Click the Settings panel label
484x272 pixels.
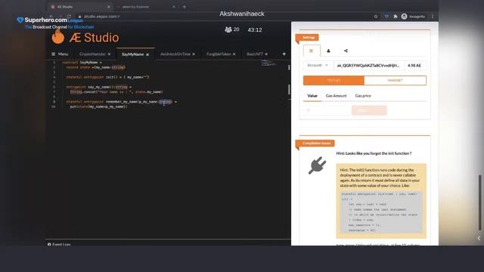coord(308,38)
